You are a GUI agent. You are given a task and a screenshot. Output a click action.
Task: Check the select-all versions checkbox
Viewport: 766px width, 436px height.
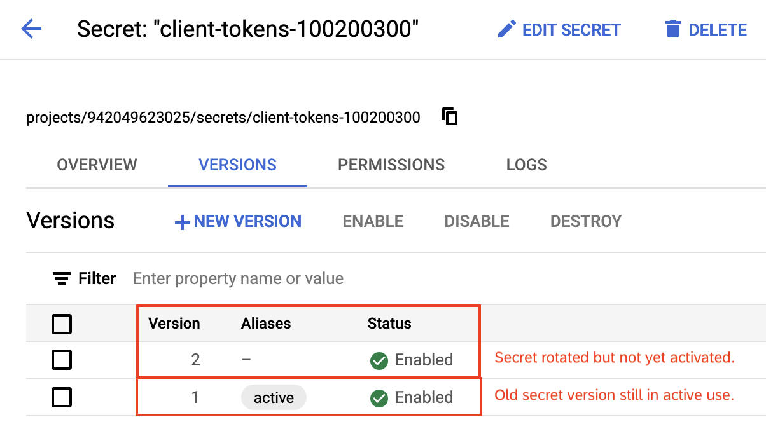coord(62,324)
